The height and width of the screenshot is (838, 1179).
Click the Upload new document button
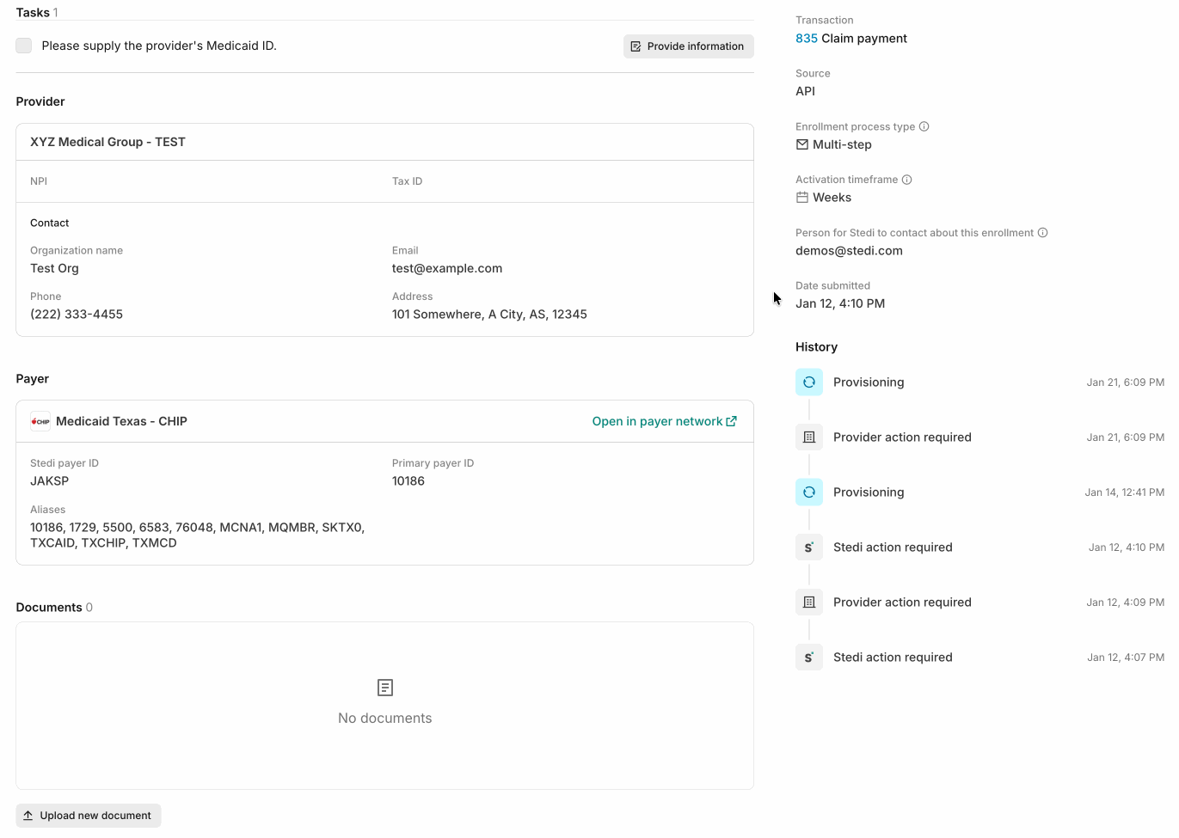88,815
